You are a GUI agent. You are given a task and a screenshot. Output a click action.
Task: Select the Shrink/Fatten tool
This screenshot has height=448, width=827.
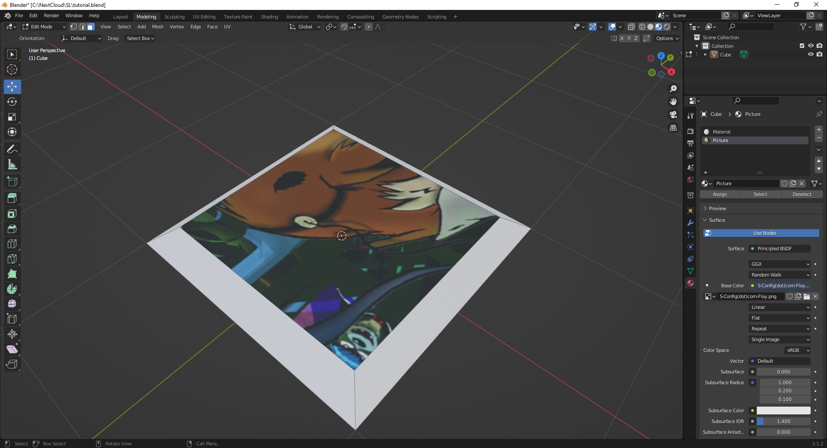[x=12, y=334]
